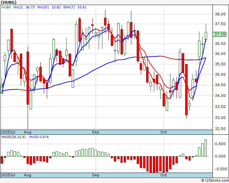
Task: Click the EMA(7) value 35.81
Action: 82,7
